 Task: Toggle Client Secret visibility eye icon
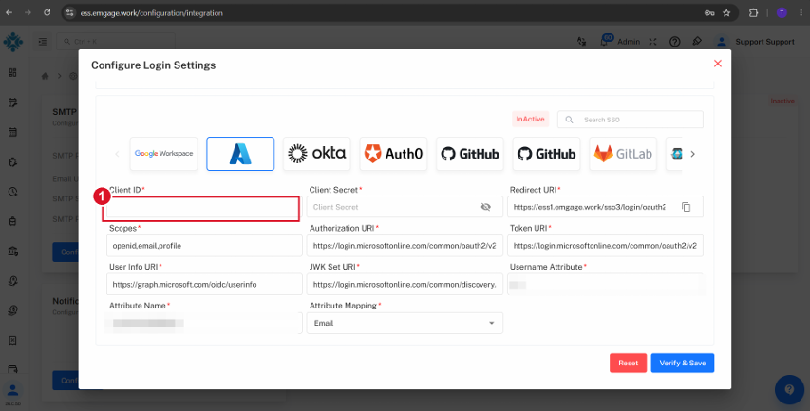[485, 207]
